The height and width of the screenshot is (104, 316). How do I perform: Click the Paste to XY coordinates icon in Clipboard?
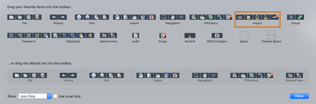click(90, 36)
